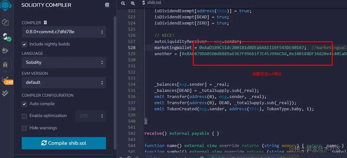347x158 pixels.
Task: Open the Unit Testing double-check icon
Action: [x=5, y=93]
